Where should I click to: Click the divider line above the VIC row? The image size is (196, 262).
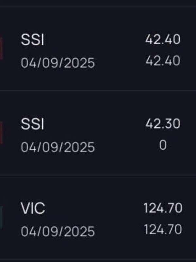[98, 176]
